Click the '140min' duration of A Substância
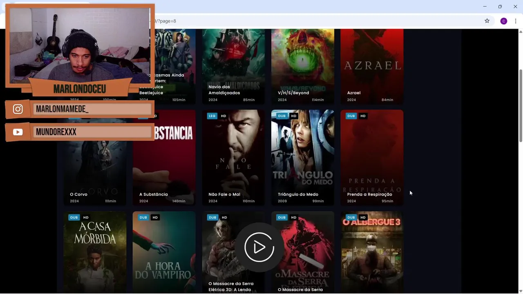523x294 pixels. pyautogui.click(x=179, y=201)
